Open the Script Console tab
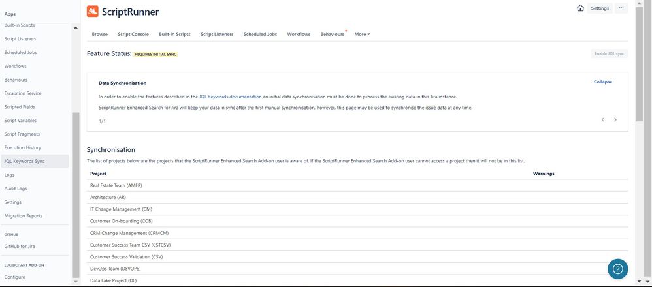The height and width of the screenshot is (287, 652). [133, 34]
